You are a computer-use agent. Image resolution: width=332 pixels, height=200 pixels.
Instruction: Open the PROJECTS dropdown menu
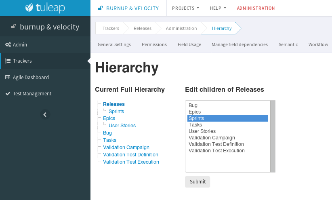point(185,8)
